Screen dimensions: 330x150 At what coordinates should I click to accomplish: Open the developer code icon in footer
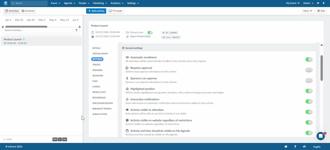pos(304,147)
